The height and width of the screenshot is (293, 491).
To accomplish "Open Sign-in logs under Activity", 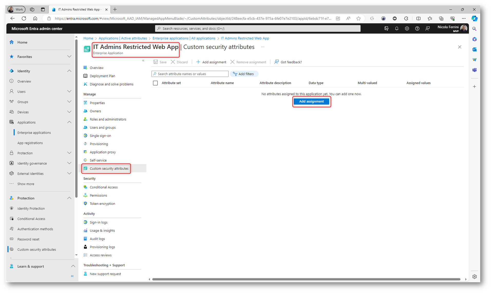I will [99, 222].
